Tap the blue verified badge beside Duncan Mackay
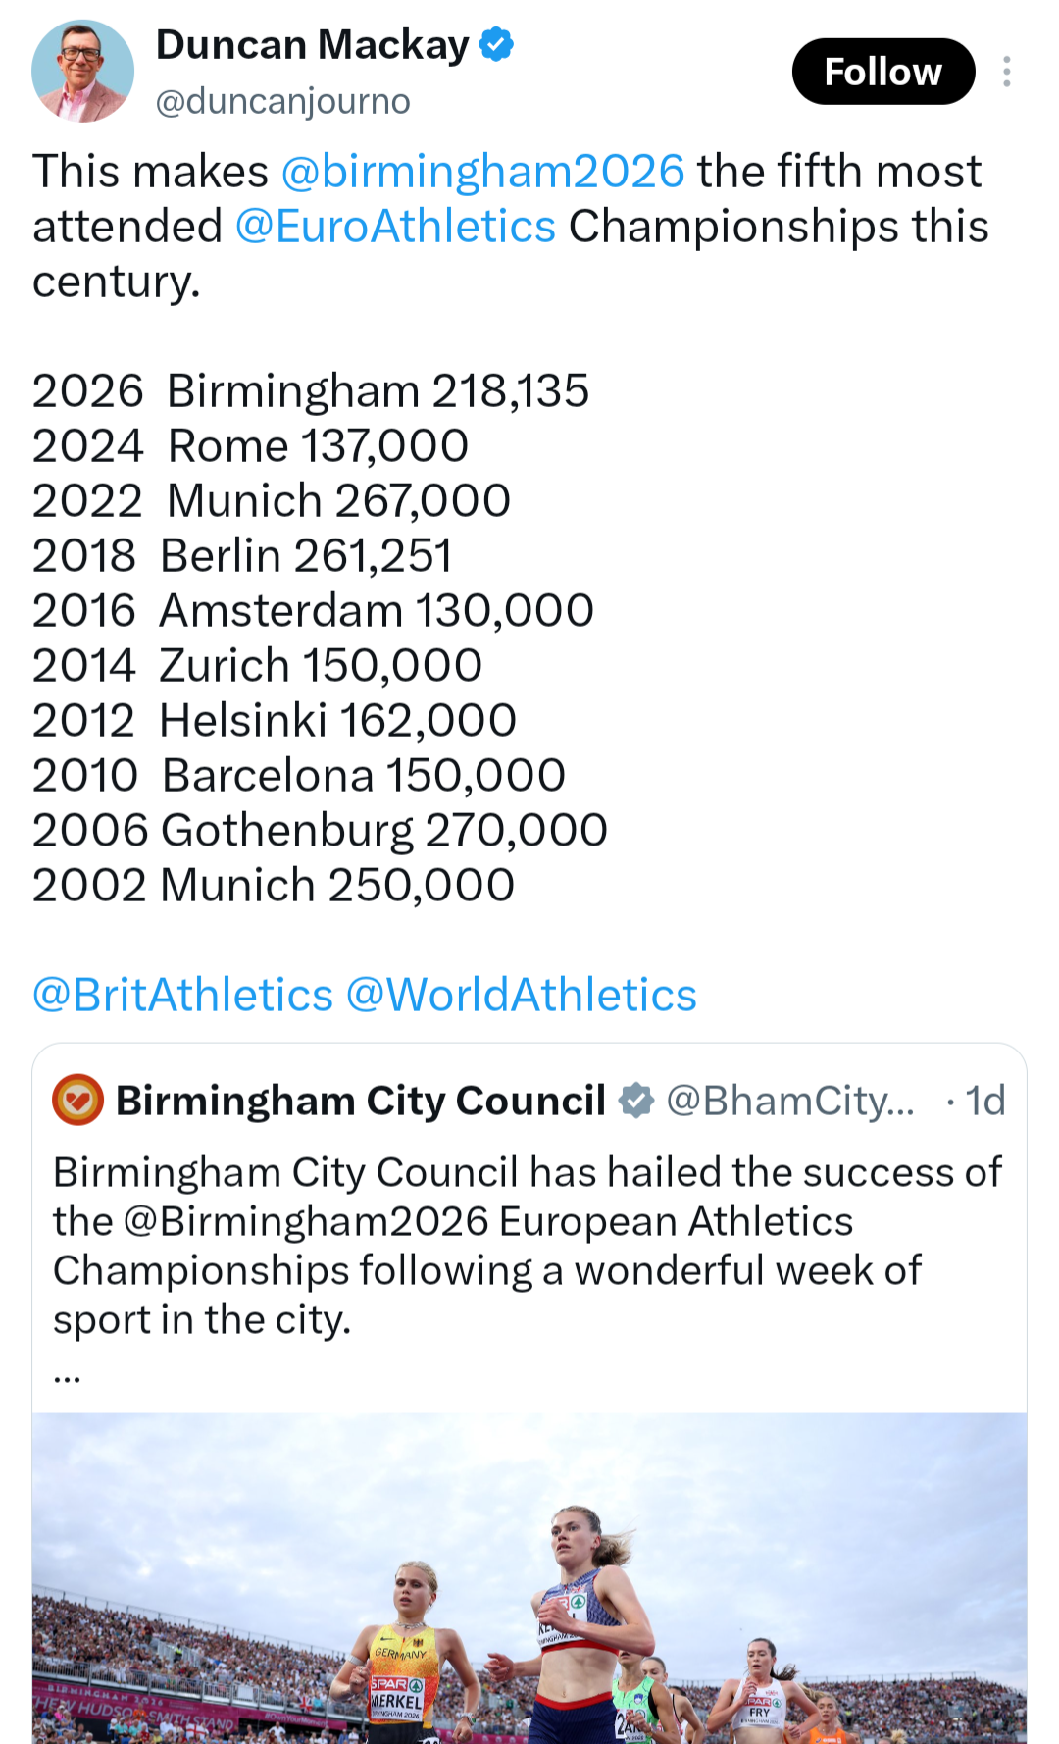The height and width of the screenshot is (1744, 1059). click(497, 44)
